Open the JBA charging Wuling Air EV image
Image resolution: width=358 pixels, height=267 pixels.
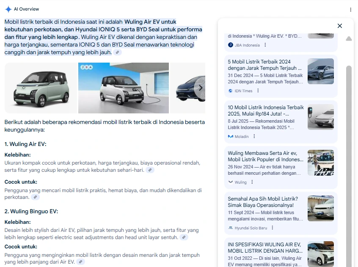tap(124, 88)
